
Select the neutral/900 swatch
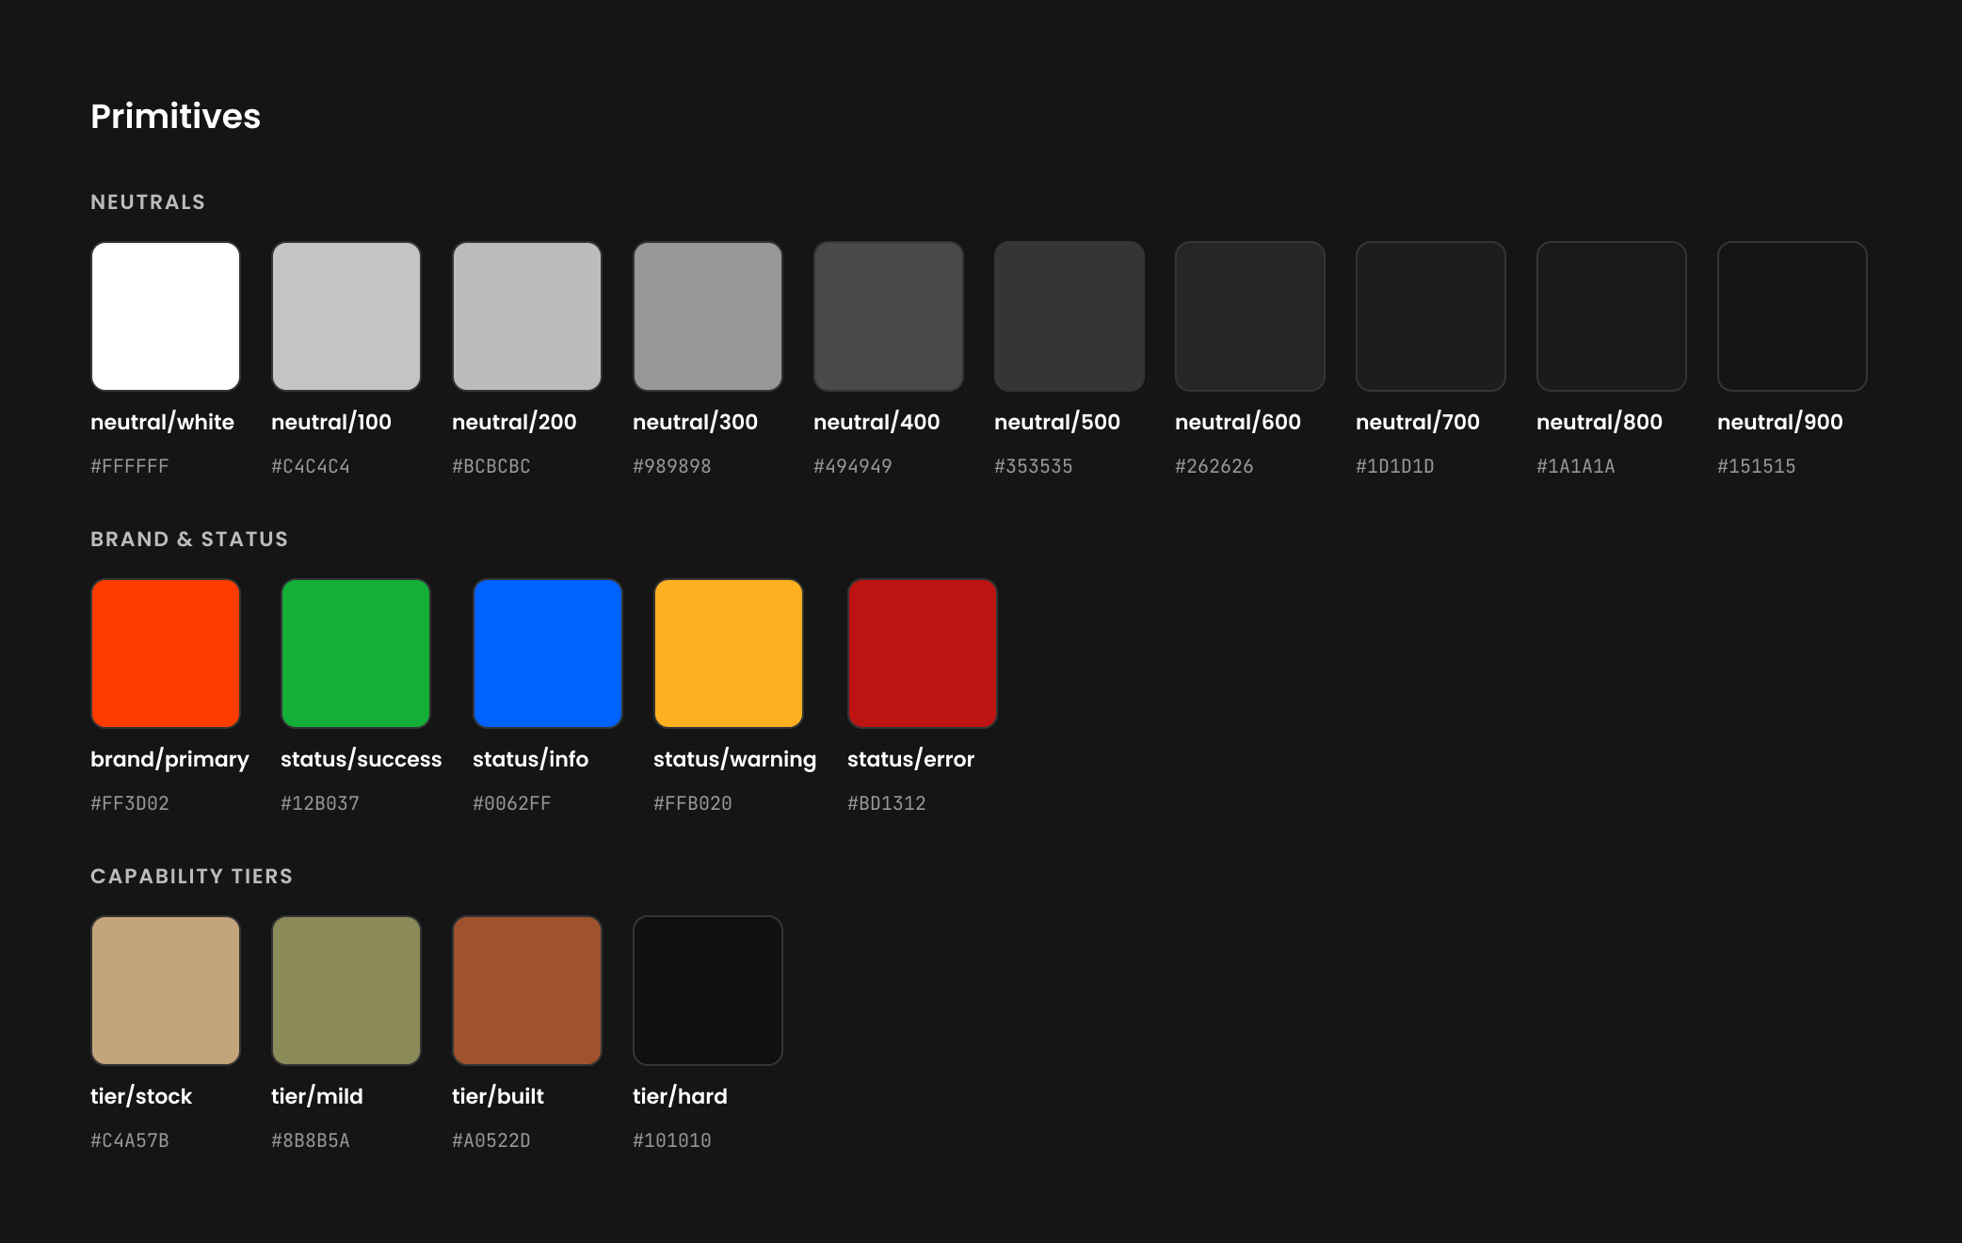click(1793, 316)
